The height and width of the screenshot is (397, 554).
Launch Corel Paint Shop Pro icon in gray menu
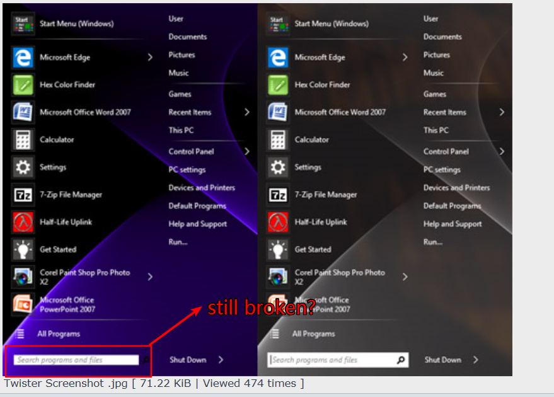click(x=278, y=277)
